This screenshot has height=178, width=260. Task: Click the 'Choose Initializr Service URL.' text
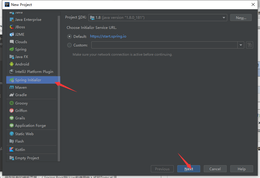click(92, 28)
